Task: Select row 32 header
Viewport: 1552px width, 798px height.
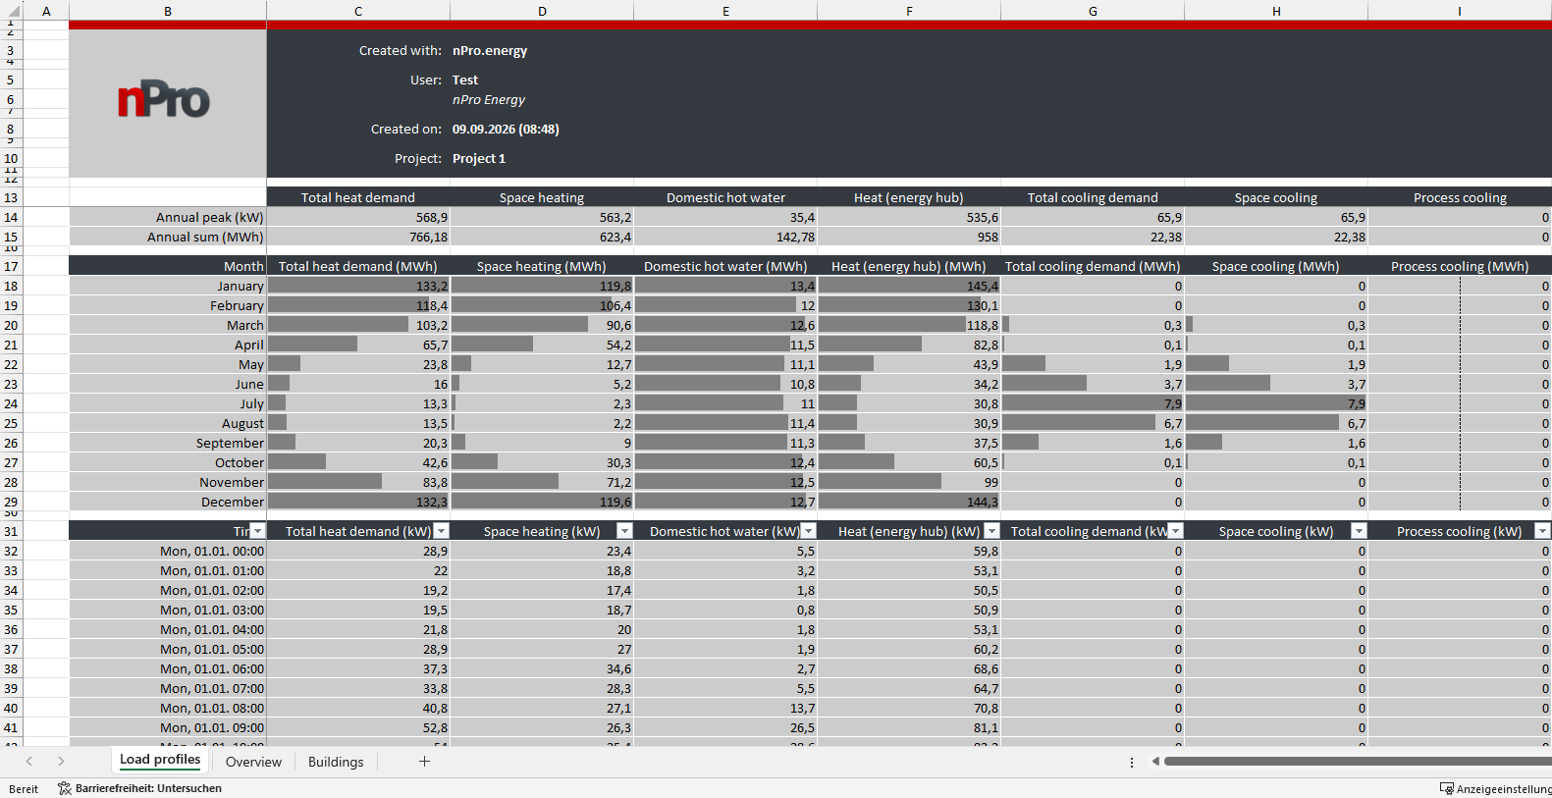Action: 11,551
